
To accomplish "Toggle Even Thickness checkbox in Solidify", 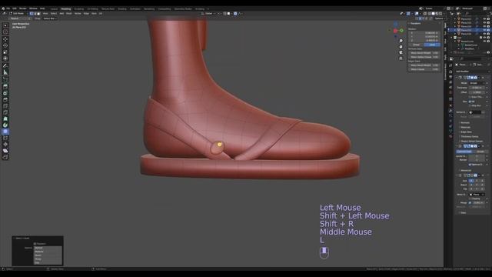I will 470,97.
